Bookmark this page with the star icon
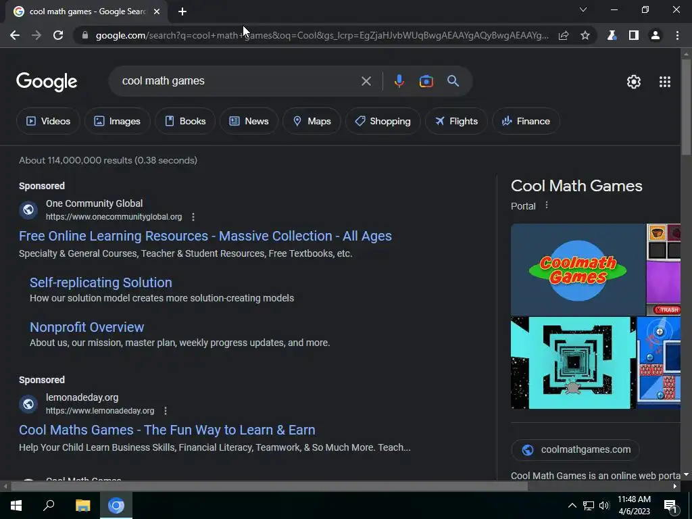The height and width of the screenshot is (519, 692). 585,35
